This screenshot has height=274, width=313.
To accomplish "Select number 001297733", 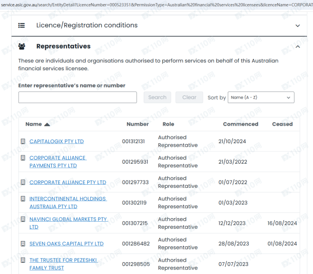I will click(135, 182).
